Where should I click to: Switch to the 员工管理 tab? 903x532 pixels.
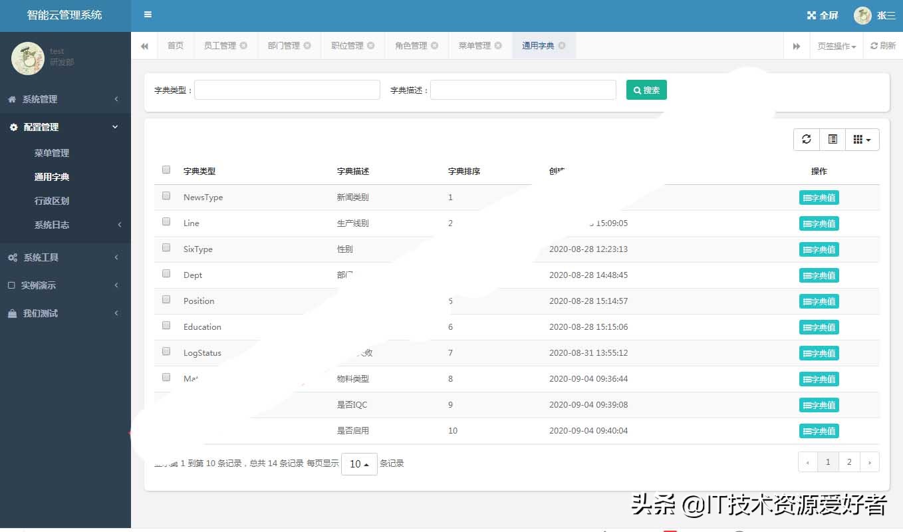pos(219,45)
